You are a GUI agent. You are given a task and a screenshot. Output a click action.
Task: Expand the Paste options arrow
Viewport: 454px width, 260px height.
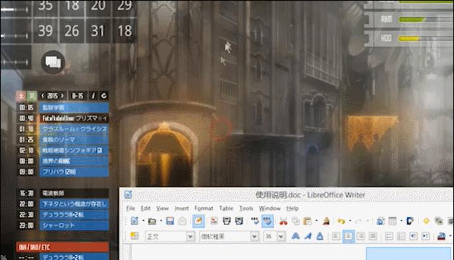click(x=316, y=221)
